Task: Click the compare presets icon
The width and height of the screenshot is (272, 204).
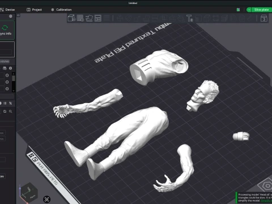Action: (11, 103)
